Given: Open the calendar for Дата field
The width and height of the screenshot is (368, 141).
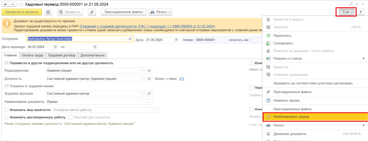Looking at the screenshot, I should coord(176,40).
